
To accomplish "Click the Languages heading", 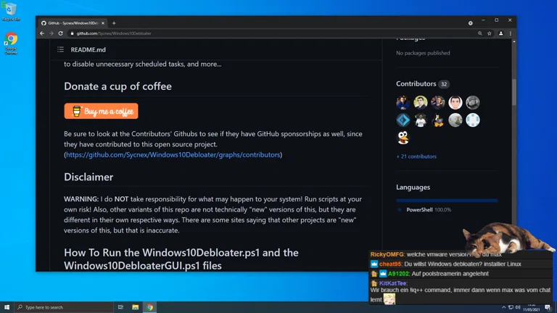I will coord(413,188).
